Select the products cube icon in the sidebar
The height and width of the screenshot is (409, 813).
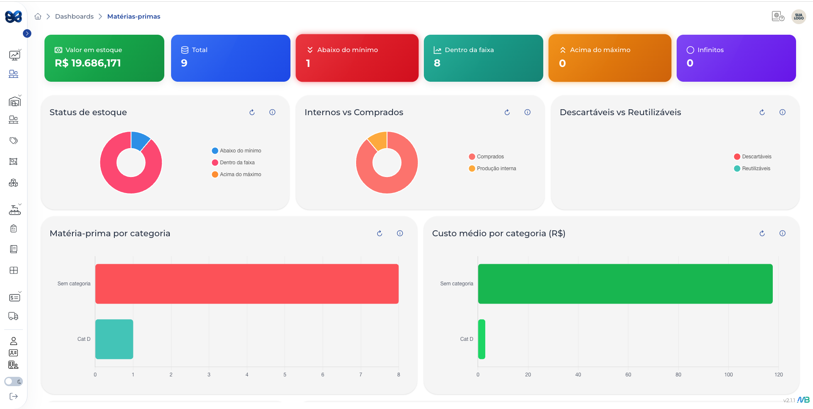coord(13,182)
